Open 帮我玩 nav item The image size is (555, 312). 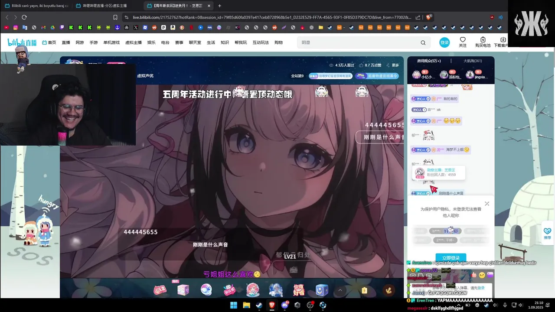tap(241, 42)
